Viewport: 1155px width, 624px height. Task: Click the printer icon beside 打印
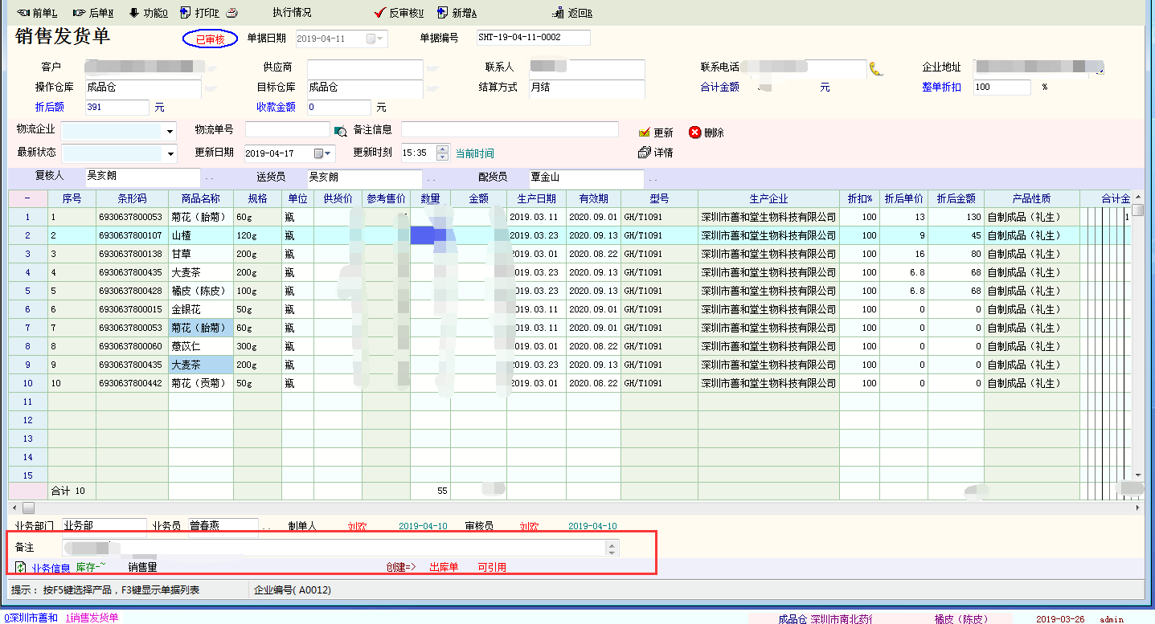pos(232,13)
